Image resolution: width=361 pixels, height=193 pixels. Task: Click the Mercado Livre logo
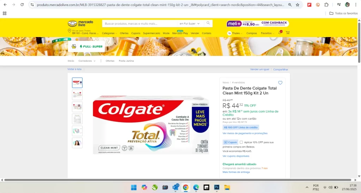tap(80, 23)
